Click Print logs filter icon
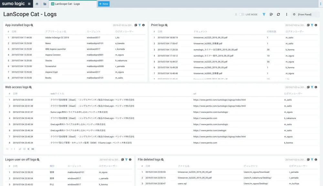This screenshot has width=323, height=186. point(312,25)
